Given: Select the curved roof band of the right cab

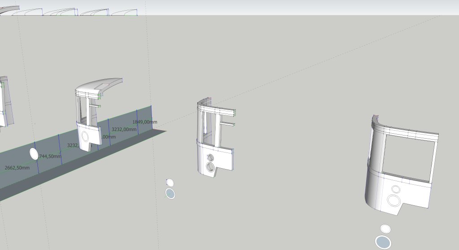Looking at the screenshot, I should pyautogui.click(x=403, y=130).
